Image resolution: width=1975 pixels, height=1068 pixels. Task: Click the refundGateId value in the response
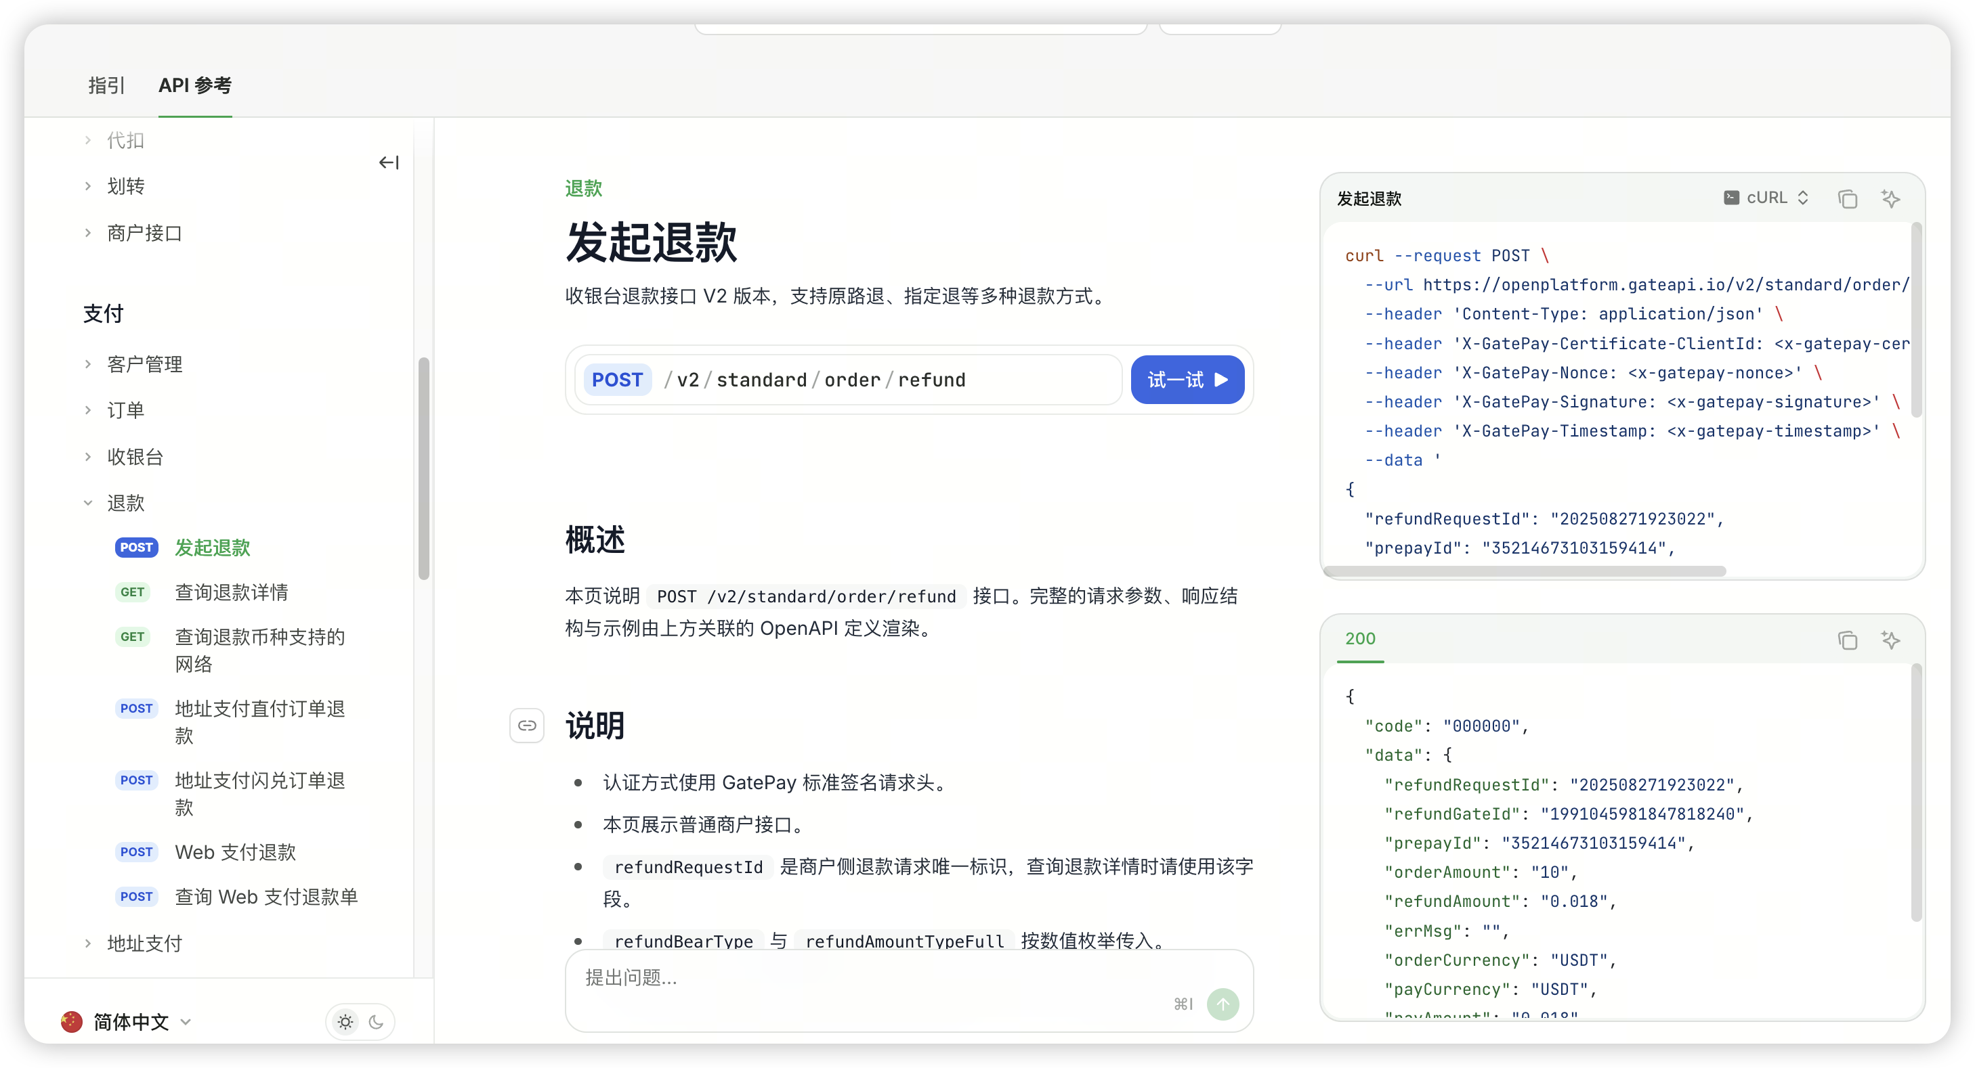click(1642, 814)
